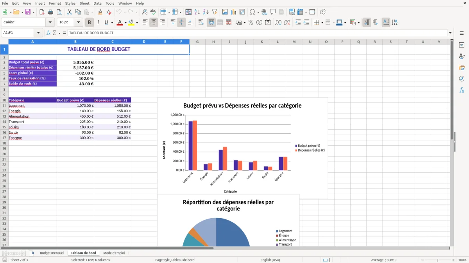Select row header 10

[x=4, y=100]
